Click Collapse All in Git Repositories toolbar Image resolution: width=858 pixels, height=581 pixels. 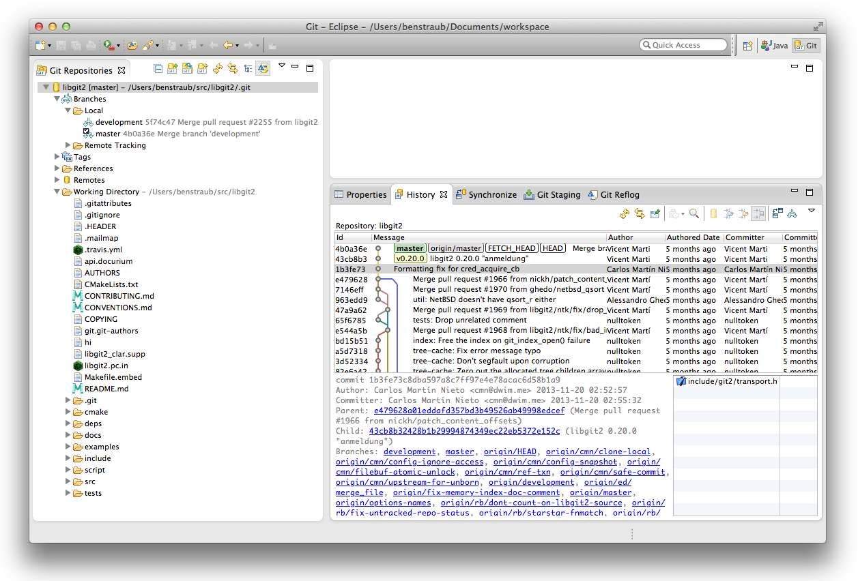[158, 69]
